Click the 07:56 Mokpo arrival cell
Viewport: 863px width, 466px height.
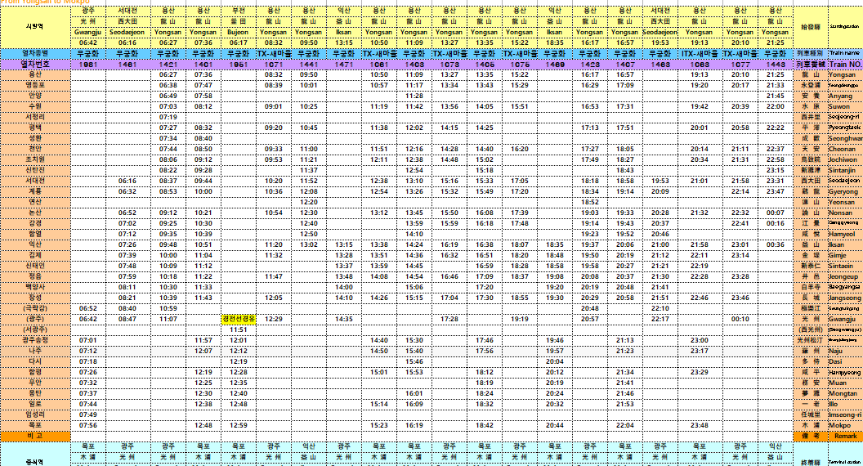click(x=88, y=425)
